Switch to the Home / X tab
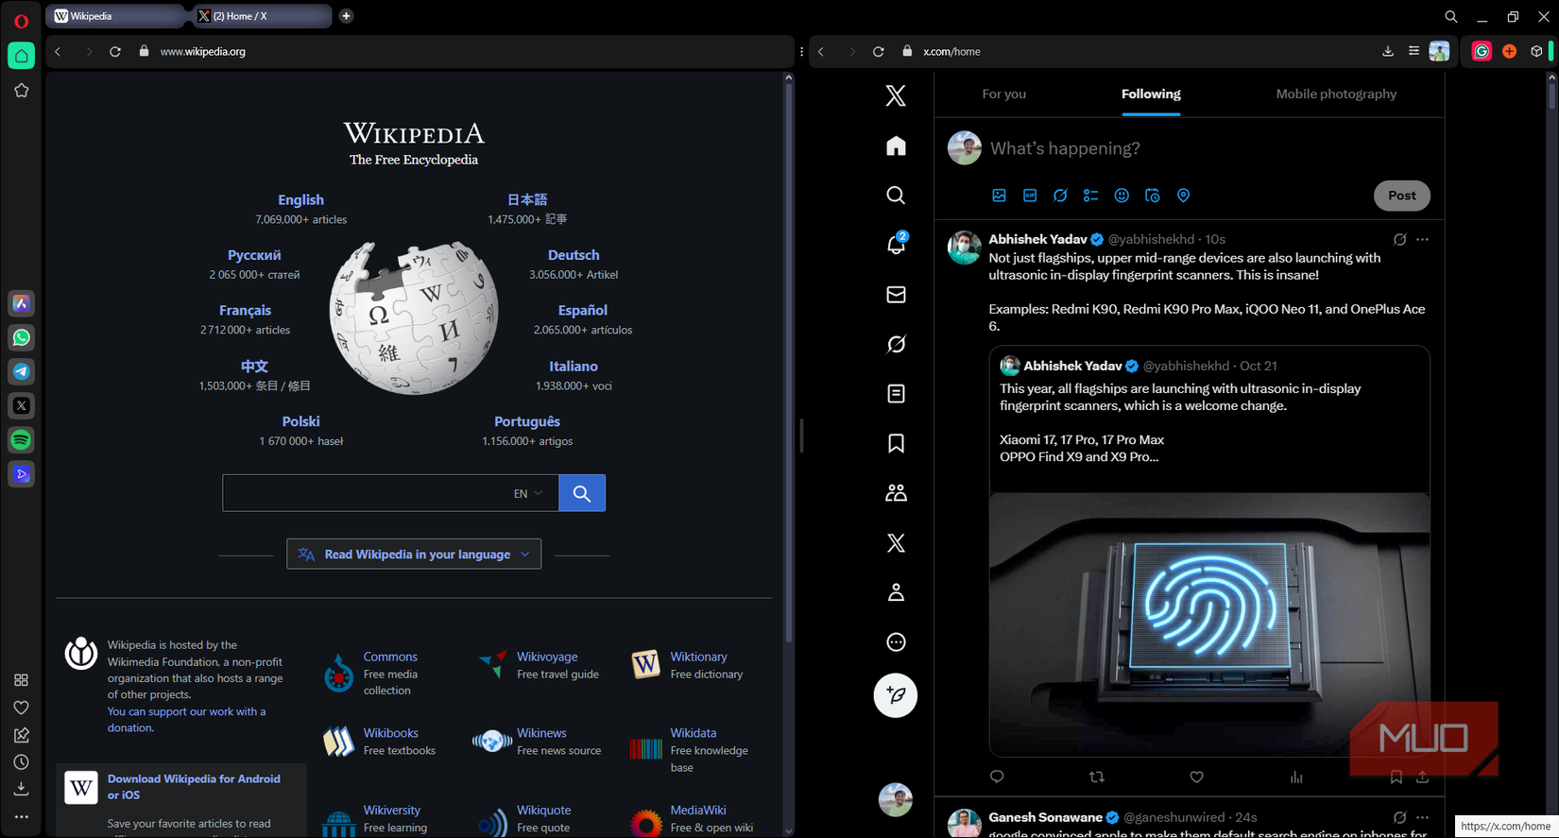The image size is (1559, 838). (x=263, y=16)
